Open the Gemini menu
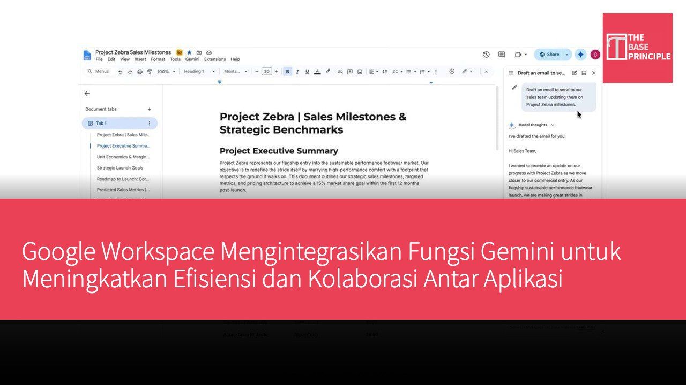The width and height of the screenshot is (686, 385). pyautogui.click(x=192, y=59)
